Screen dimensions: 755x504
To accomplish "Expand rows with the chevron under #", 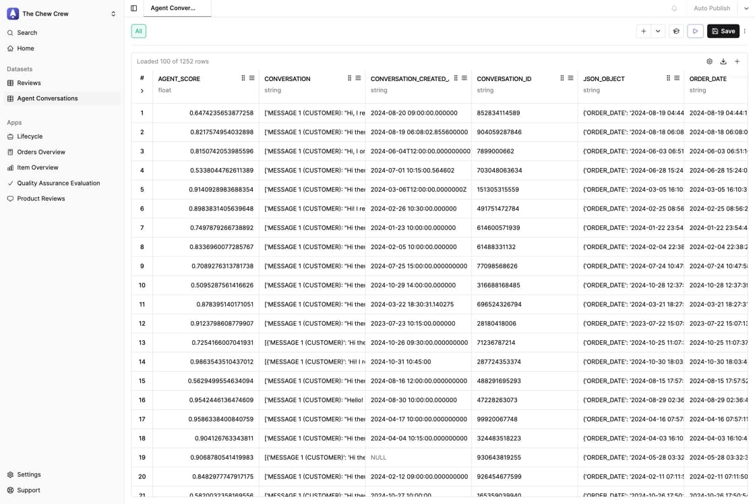I will (142, 90).
